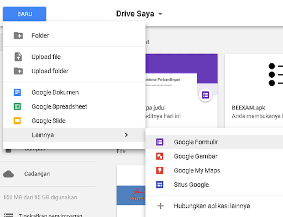Choose Situs Google from the submenu
283x217 pixels.
[214, 185]
